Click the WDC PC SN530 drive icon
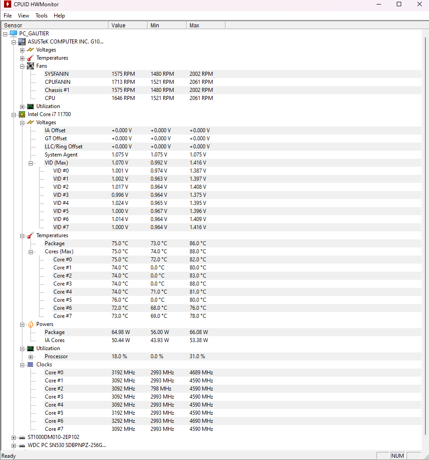The height and width of the screenshot is (460, 429). [x=22, y=445]
